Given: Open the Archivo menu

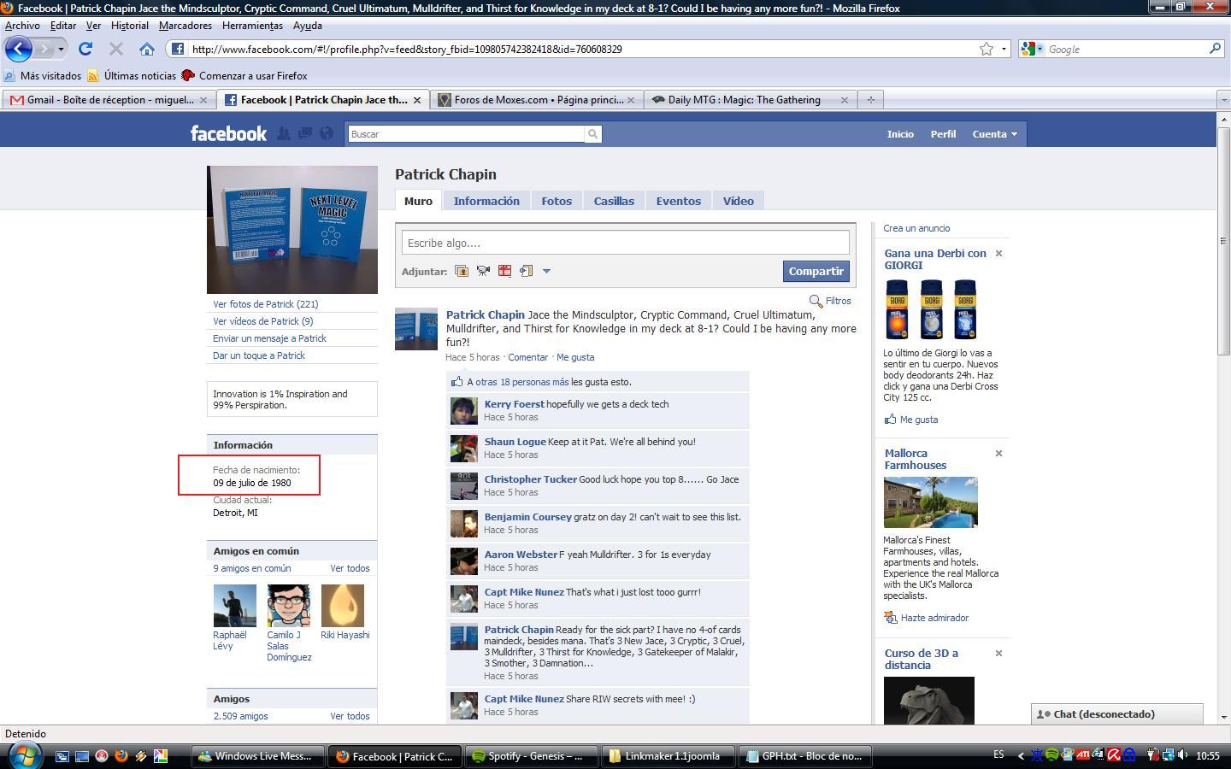Looking at the screenshot, I should click(22, 26).
